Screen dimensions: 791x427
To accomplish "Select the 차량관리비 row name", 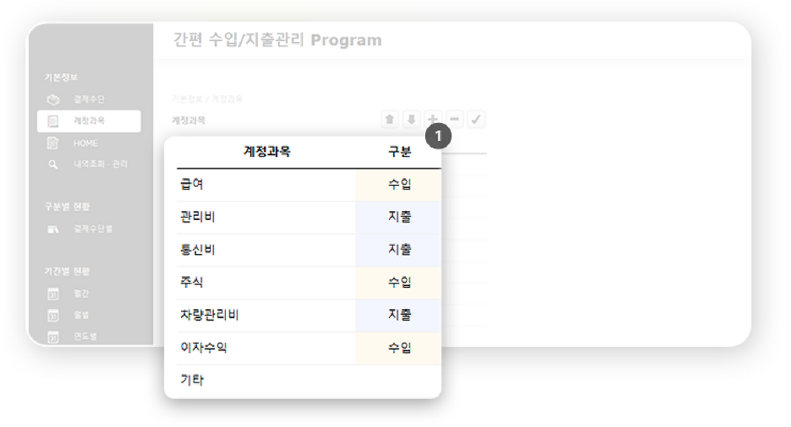I will [x=209, y=316].
